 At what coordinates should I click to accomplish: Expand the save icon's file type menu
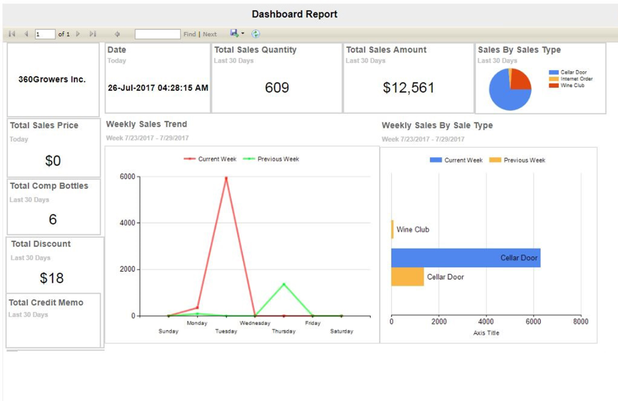(243, 33)
